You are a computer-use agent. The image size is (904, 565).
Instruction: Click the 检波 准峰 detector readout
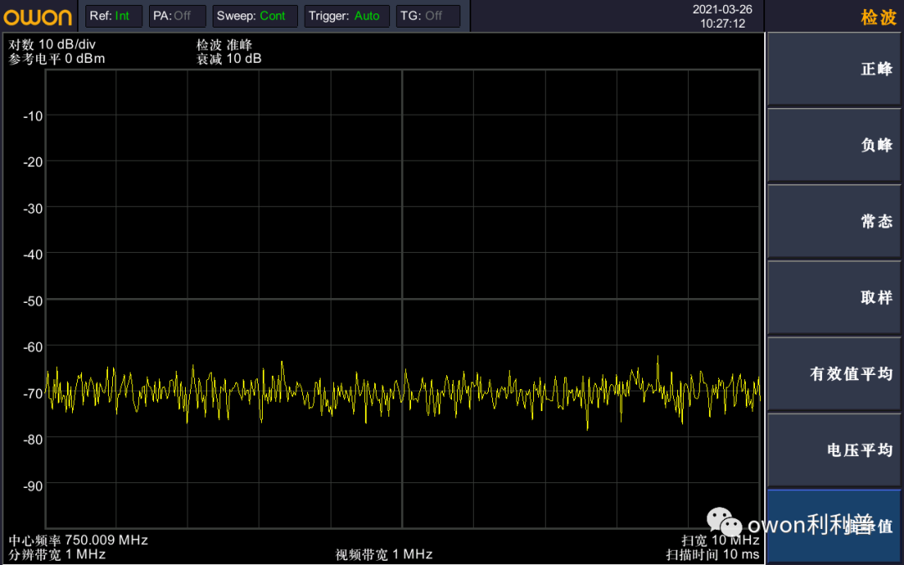[x=224, y=44]
